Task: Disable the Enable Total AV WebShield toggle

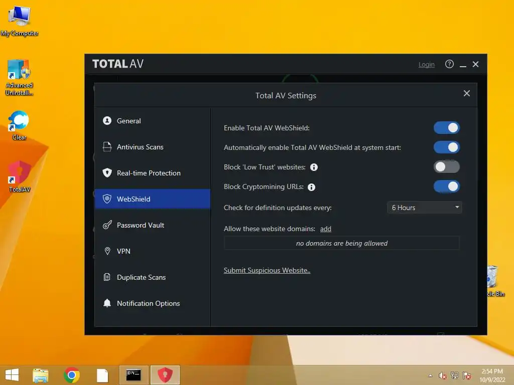Action: (446, 128)
